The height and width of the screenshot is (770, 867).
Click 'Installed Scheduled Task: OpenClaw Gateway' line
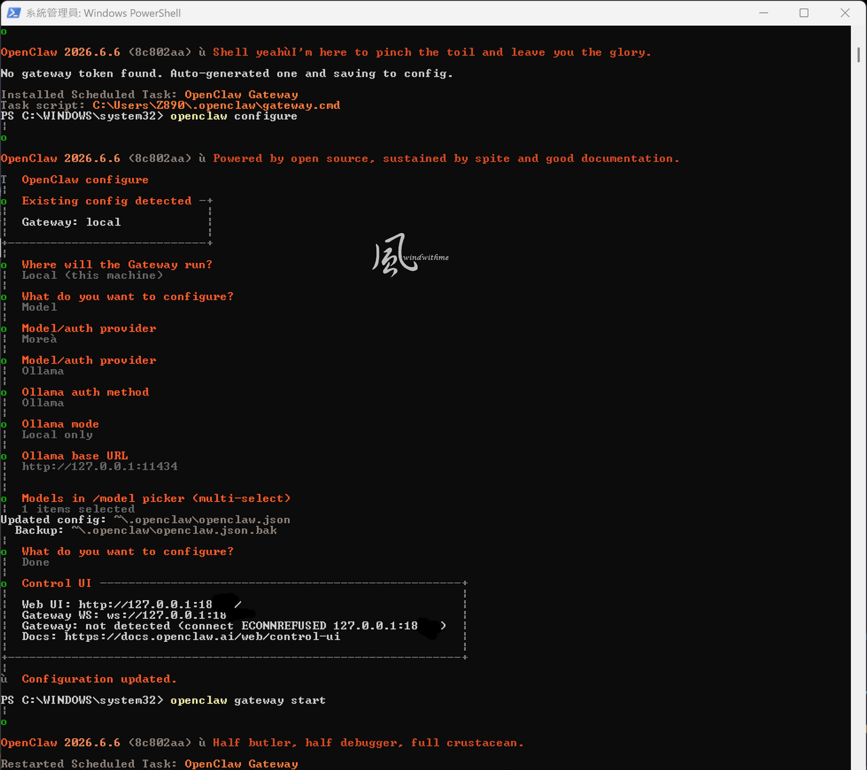(x=150, y=94)
